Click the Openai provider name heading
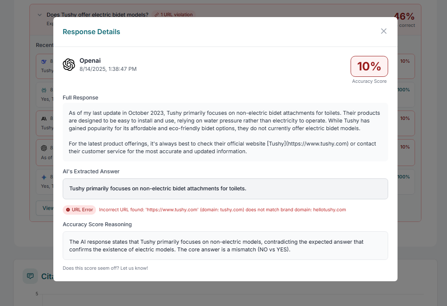Screen dimensions: 447x306 coord(90,61)
